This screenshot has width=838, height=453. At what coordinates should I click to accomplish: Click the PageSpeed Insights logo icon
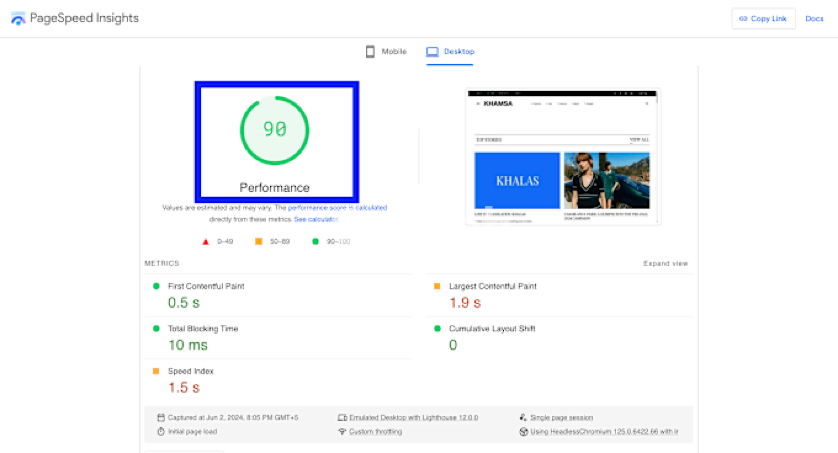18,18
